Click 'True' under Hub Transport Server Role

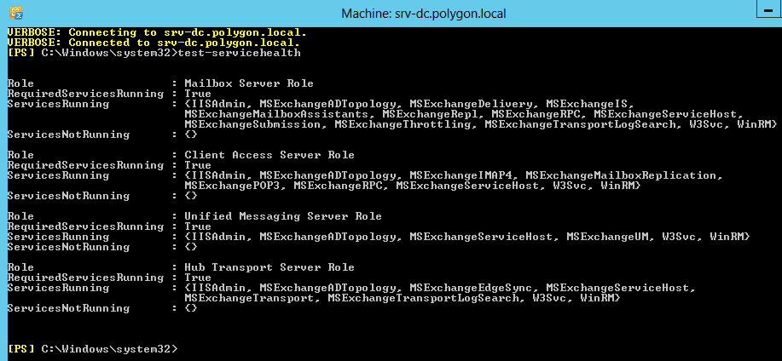(x=198, y=278)
